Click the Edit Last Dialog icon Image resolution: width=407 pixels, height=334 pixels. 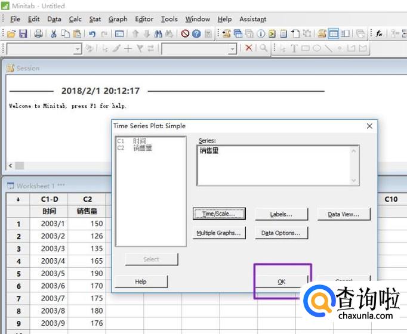[119, 34]
